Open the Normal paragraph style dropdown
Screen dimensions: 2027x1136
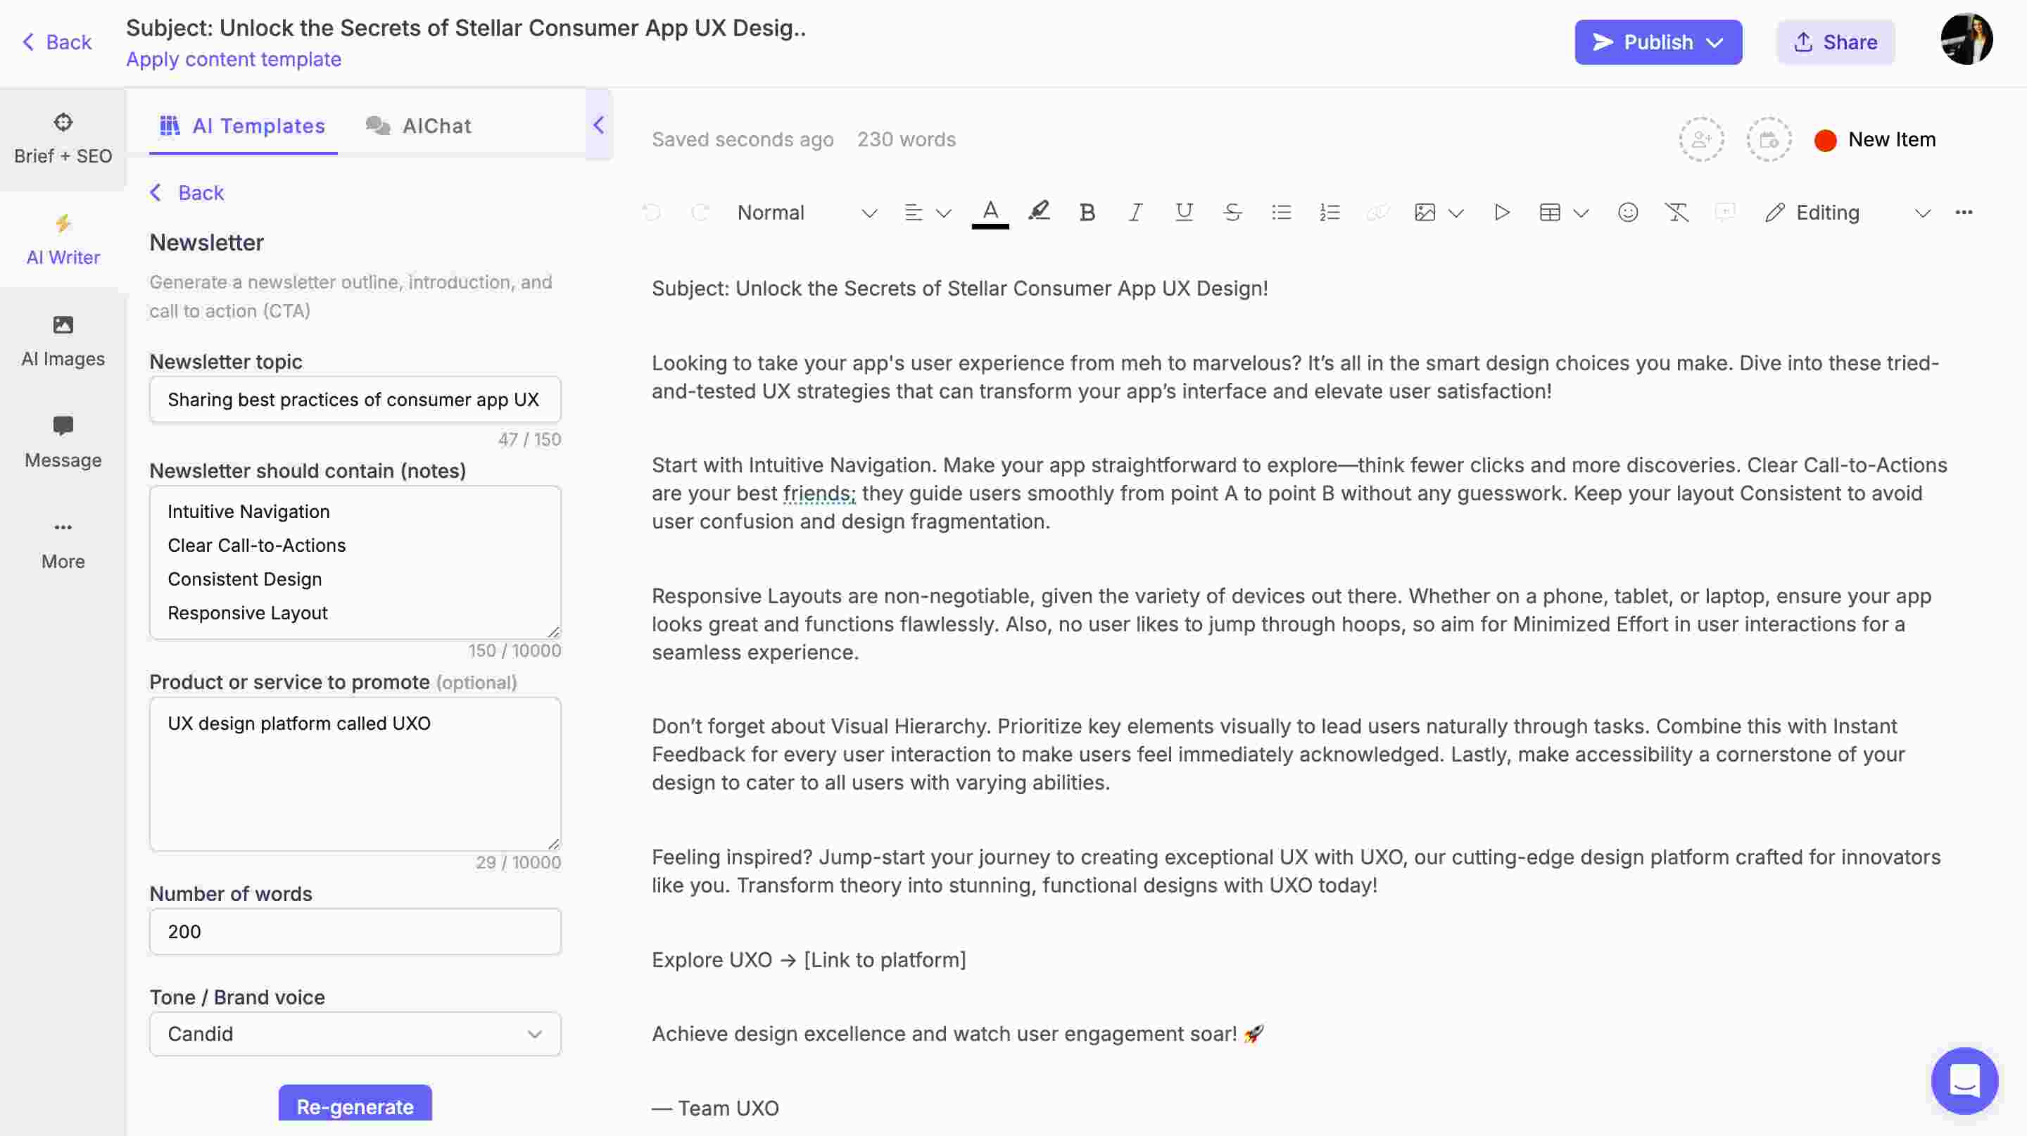(x=807, y=213)
